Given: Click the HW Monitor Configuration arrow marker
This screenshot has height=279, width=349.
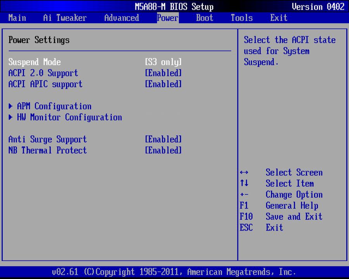Looking at the screenshot, I should click(x=10, y=117).
